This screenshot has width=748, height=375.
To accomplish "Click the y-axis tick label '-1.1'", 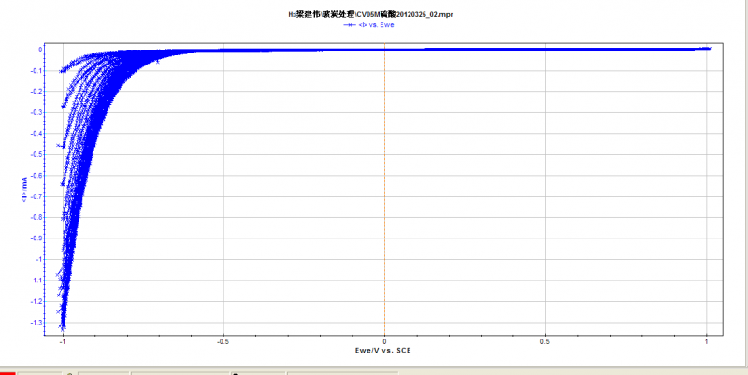I will 36,281.
